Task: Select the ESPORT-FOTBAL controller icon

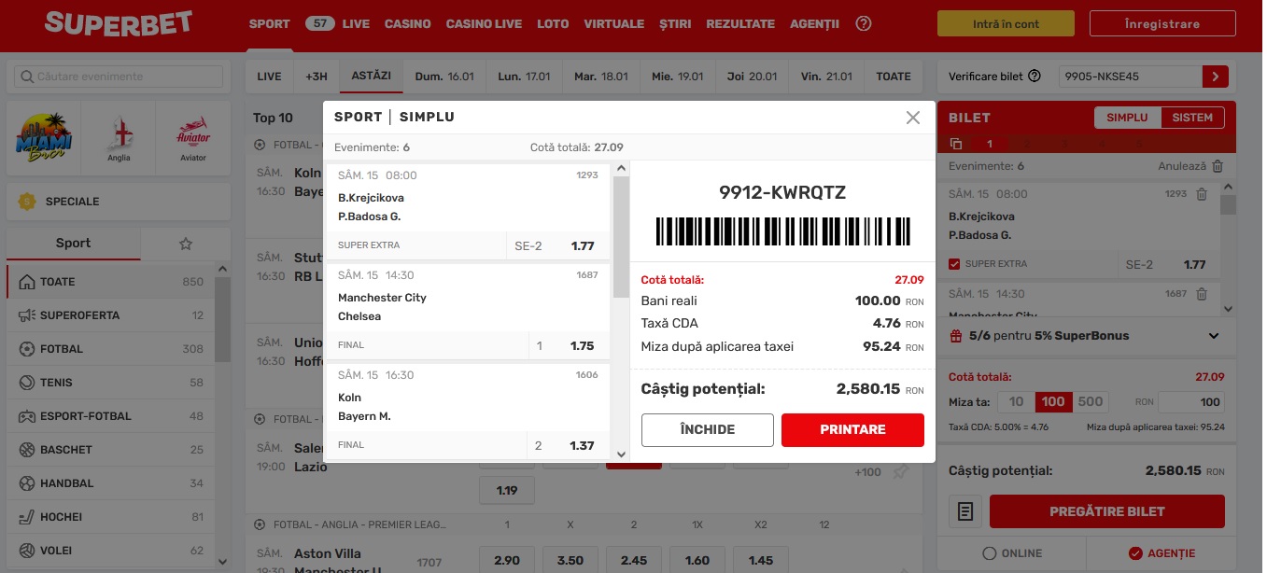Action: tap(26, 416)
